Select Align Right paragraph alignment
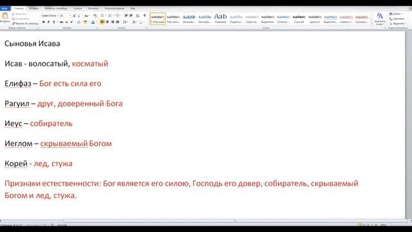 tap(113, 22)
